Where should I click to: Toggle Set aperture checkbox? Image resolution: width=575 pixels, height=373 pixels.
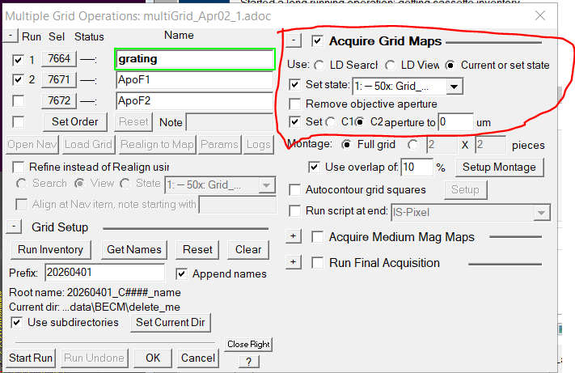pos(294,121)
